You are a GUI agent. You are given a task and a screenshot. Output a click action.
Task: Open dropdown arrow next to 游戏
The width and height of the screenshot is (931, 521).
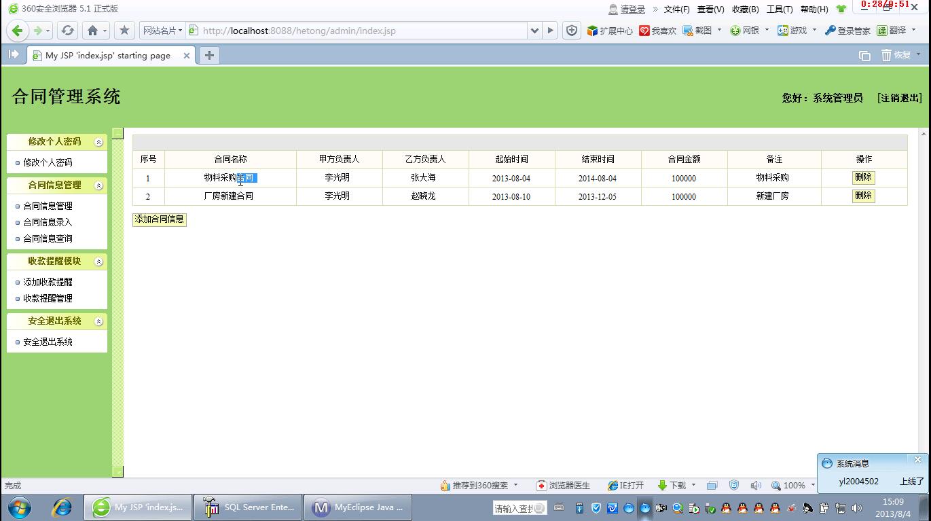pos(814,30)
